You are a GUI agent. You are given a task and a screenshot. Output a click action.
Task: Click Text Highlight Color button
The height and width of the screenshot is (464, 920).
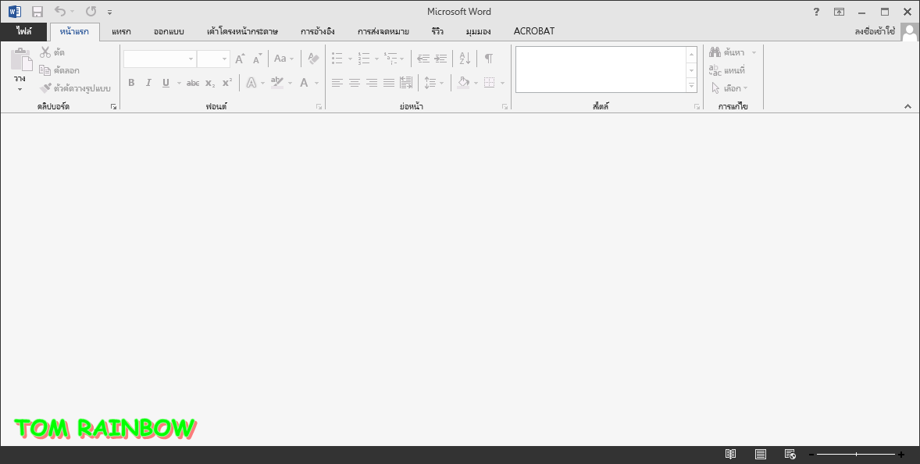[x=277, y=83]
